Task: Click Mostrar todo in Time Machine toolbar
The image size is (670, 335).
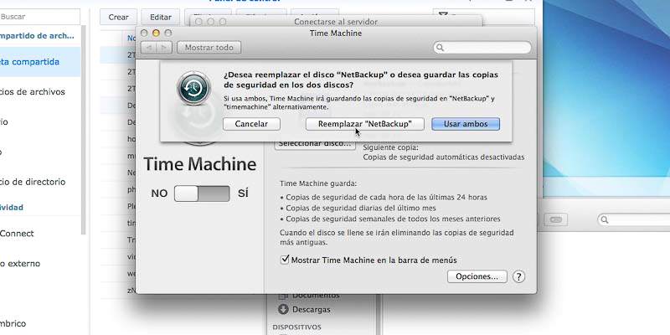Action: tap(209, 48)
